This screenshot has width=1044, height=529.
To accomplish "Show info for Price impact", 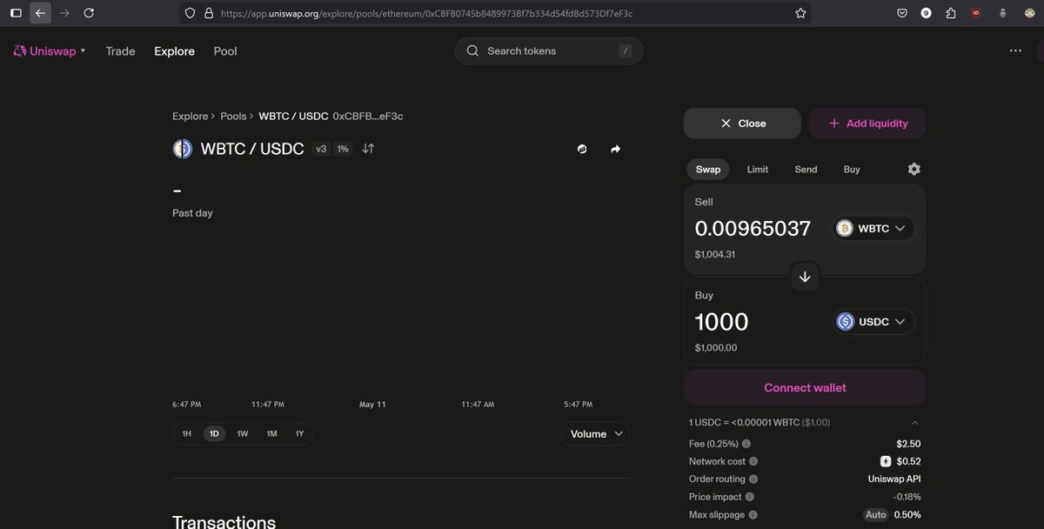I will tap(750, 497).
